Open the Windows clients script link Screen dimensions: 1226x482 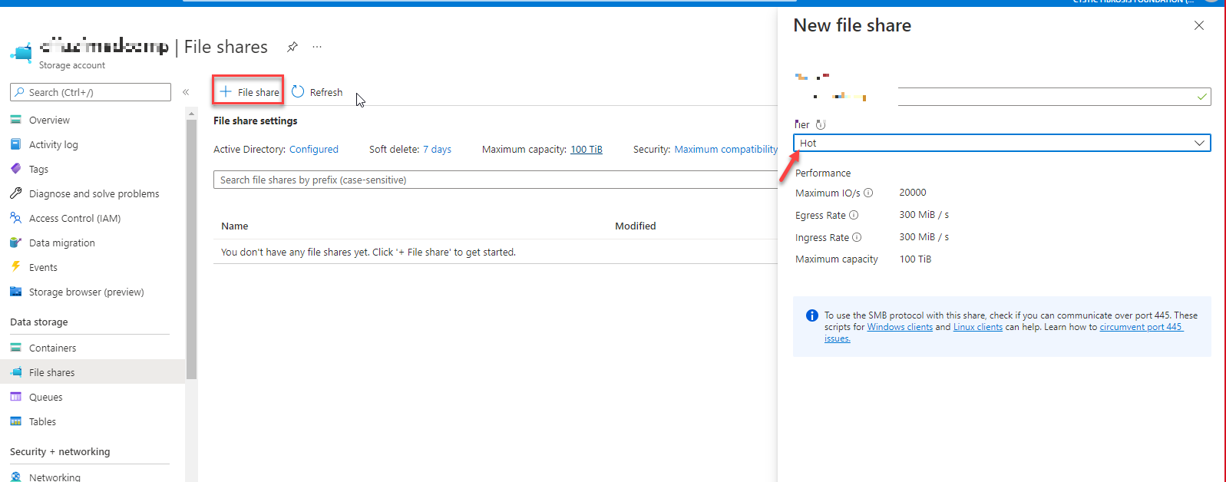coord(900,327)
